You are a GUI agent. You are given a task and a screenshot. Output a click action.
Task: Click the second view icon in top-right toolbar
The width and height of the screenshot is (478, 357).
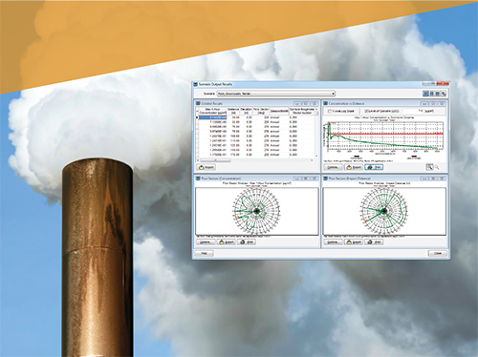[x=432, y=94]
